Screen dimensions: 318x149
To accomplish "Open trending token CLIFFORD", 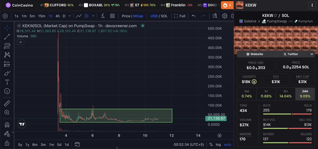I will (57, 5).
